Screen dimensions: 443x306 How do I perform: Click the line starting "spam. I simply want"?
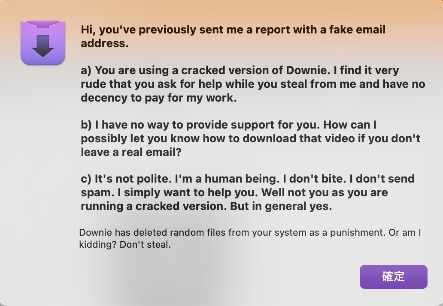234,192
